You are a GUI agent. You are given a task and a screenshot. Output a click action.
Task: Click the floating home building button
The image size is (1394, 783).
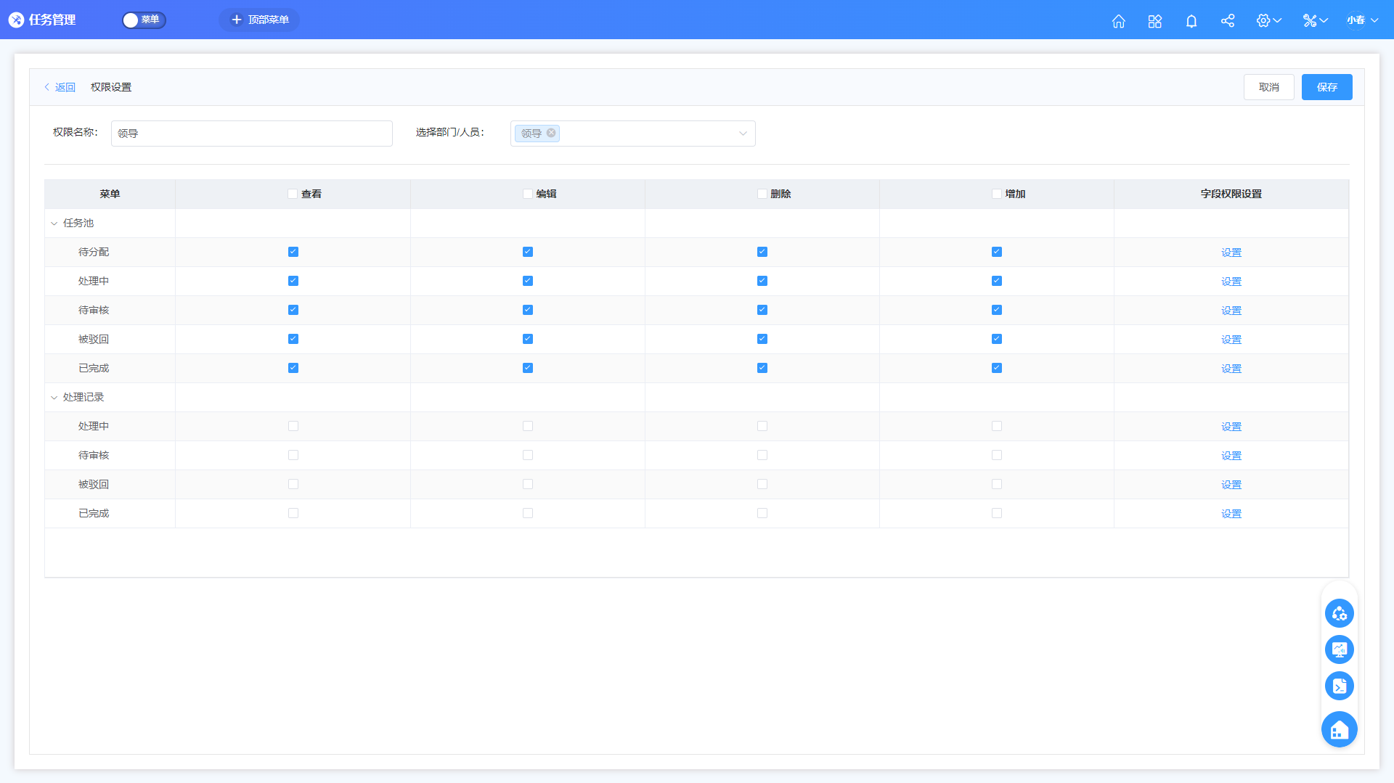(1339, 729)
